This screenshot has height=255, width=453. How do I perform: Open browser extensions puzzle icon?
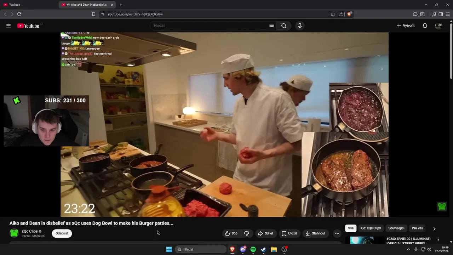(415, 14)
